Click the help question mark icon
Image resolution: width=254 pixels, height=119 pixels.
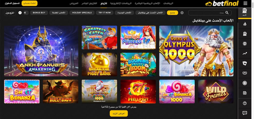[x=245, y=103]
